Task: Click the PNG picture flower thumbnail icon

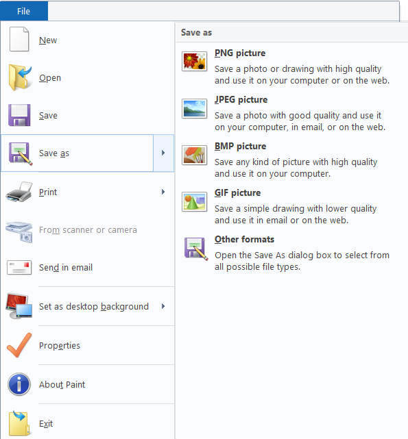Action: [194, 61]
